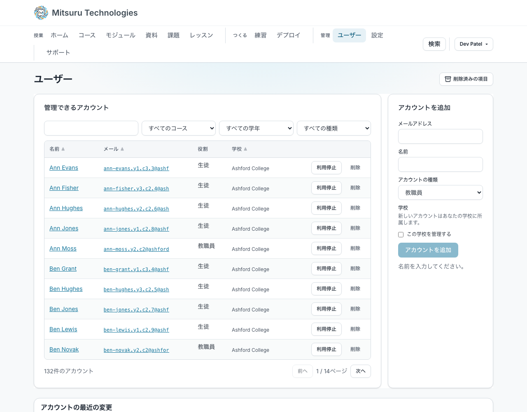Open Ann Hughes account link
This screenshot has width=527, height=412.
tap(66, 208)
